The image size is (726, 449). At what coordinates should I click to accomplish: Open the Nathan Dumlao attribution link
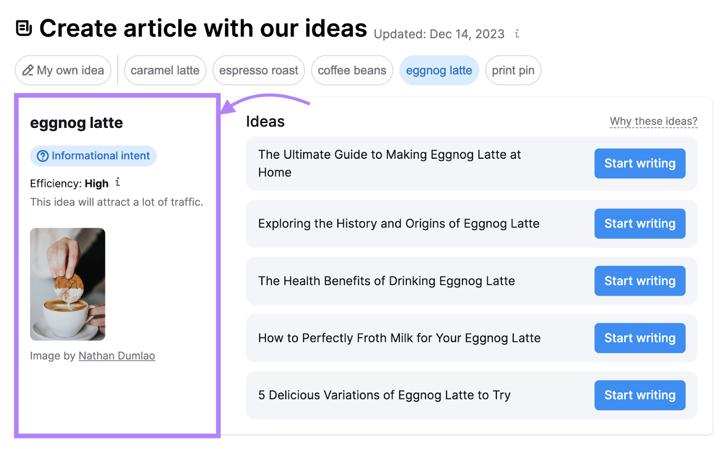[116, 356]
